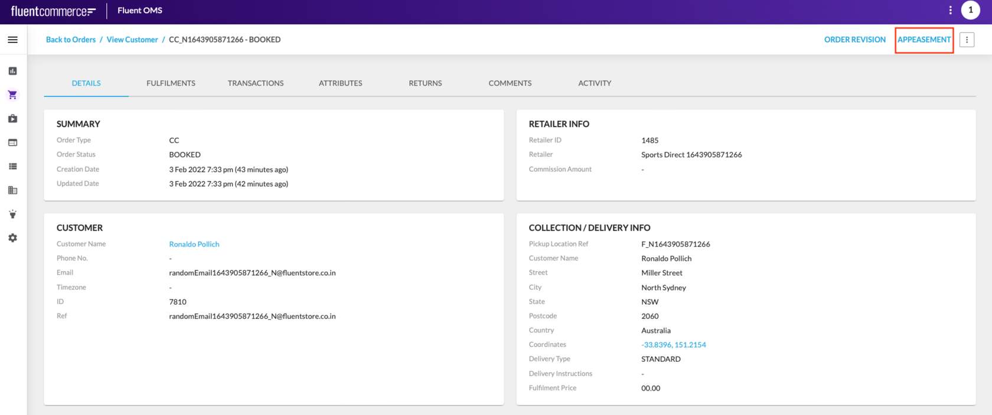Click the Appeasement button
The width and height of the screenshot is (992, 415).
click(x=924, y=40)
